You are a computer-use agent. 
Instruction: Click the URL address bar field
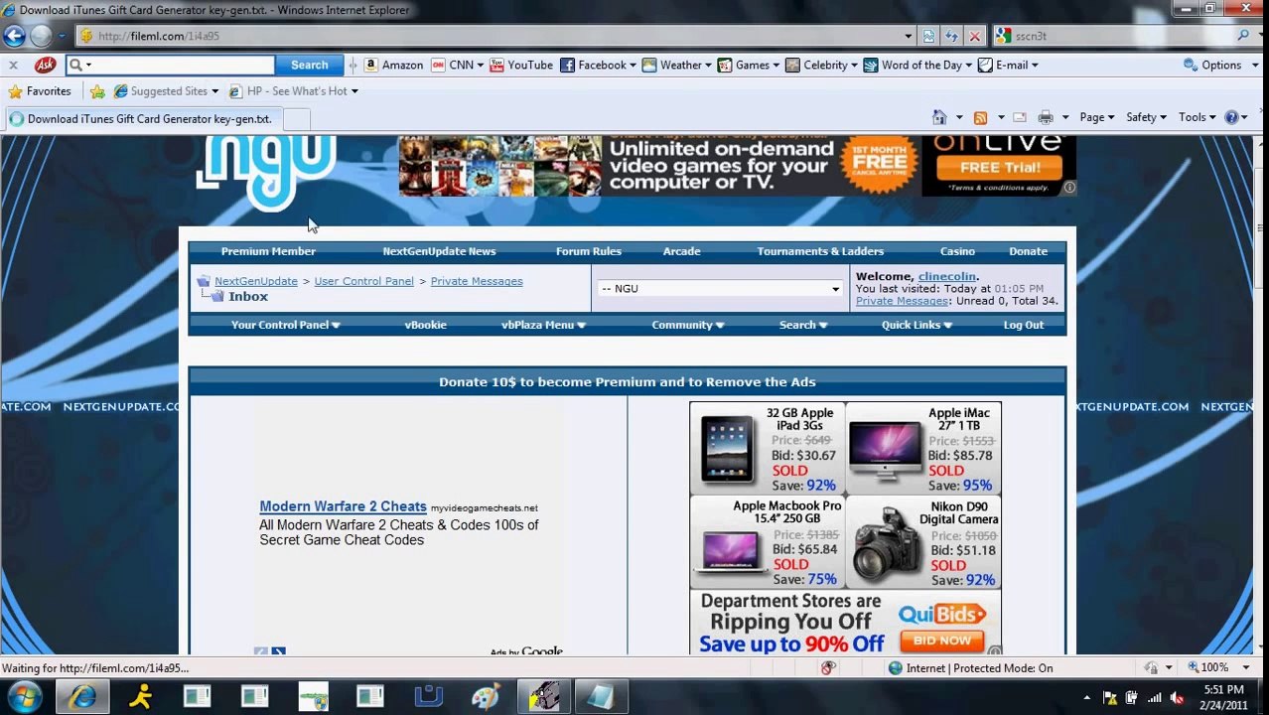coord(496,36)
